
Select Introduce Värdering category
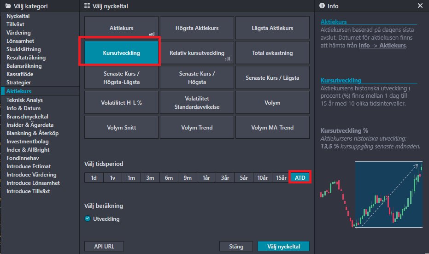(31, 174)
